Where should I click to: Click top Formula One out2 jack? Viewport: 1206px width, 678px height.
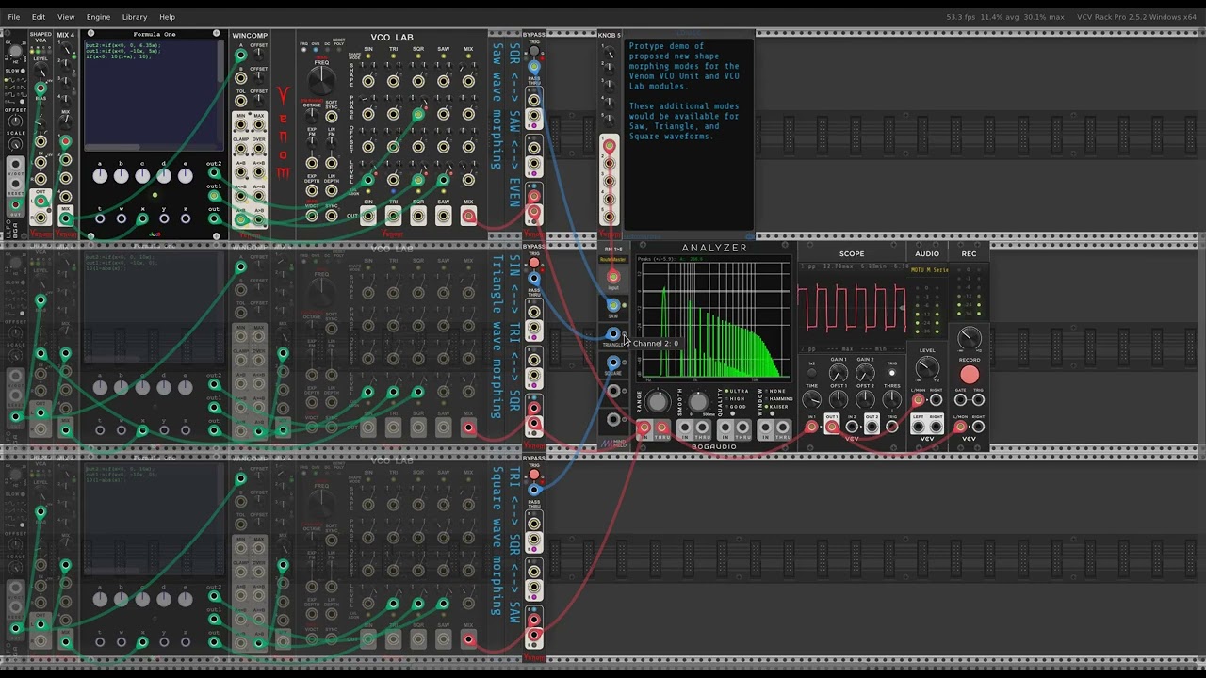click(214, 172)
